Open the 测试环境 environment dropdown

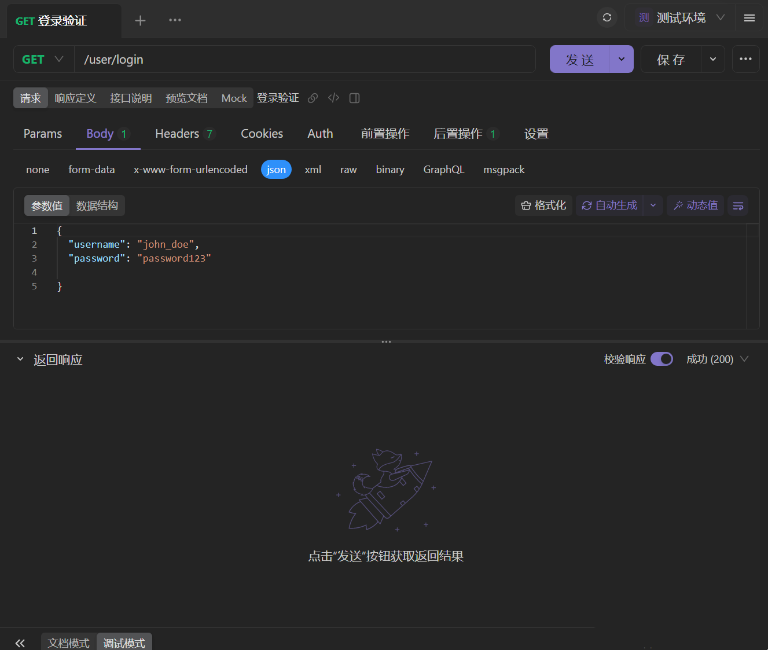click(x=680, y=18)
